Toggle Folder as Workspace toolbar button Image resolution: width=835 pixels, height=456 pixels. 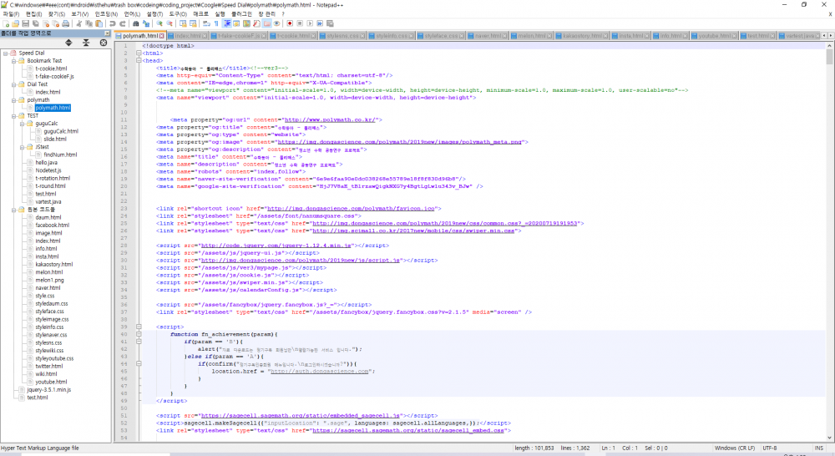pyautogui.click(x=267, y=23)
